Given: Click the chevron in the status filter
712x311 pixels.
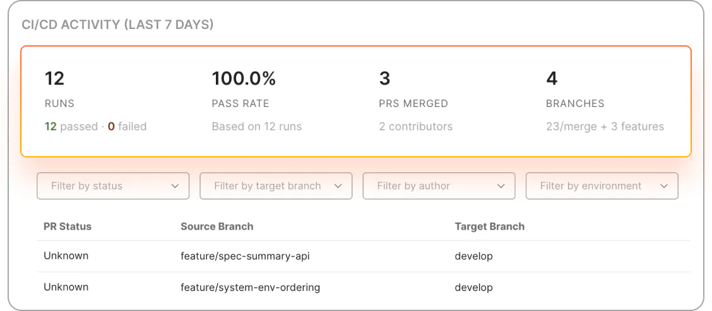Looking at the screenshot, I should (x=175, y=186).
